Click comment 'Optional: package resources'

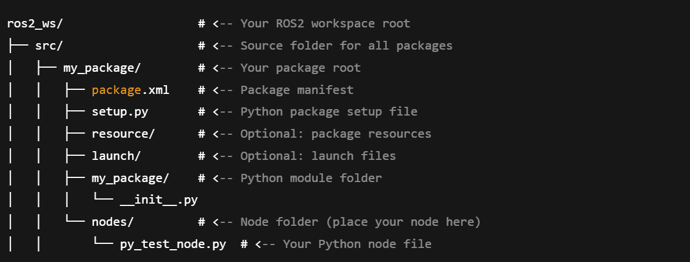[x=336, y=134]
